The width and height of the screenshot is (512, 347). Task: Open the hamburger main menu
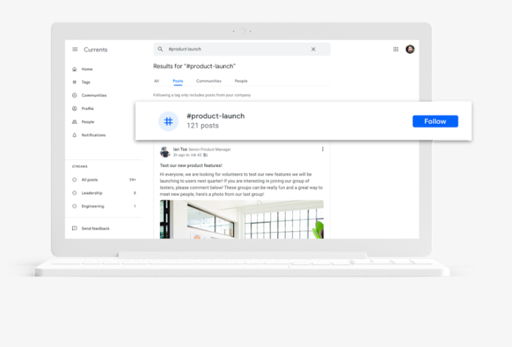(x=75, y=49)
